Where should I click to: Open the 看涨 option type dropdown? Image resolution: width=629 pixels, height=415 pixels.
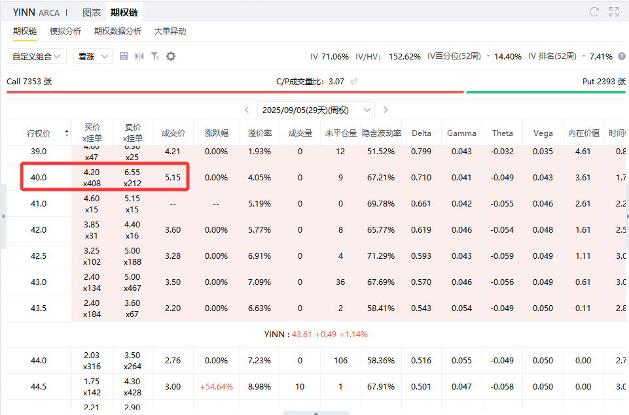93,56
